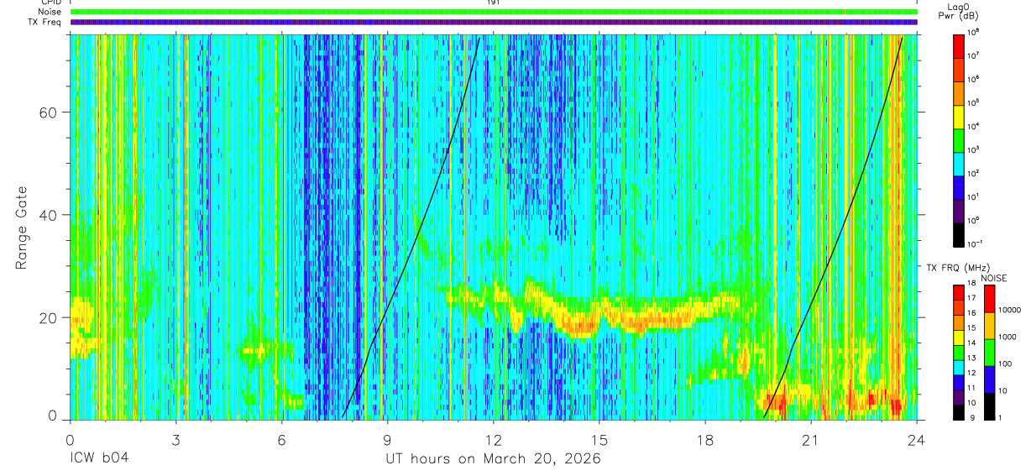
Task: Click the "NOISE" colorbar title
Action: tap(994, 278)
